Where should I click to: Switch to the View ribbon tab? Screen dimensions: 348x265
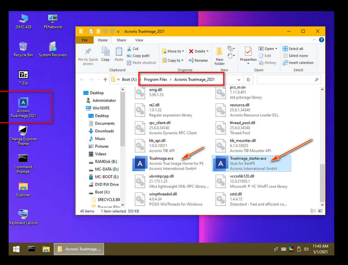tap(139, 40)
